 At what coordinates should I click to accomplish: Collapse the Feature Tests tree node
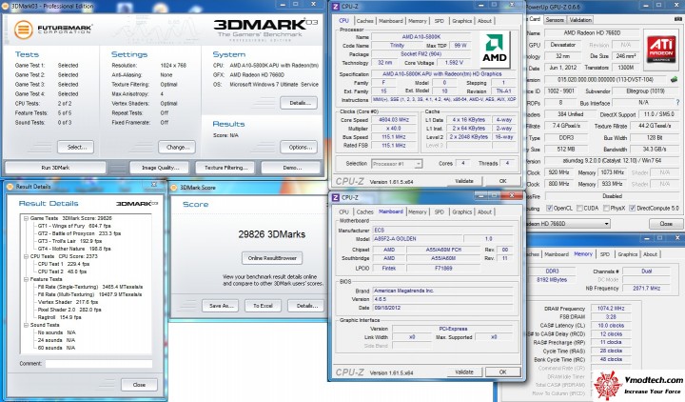(27, 279)
